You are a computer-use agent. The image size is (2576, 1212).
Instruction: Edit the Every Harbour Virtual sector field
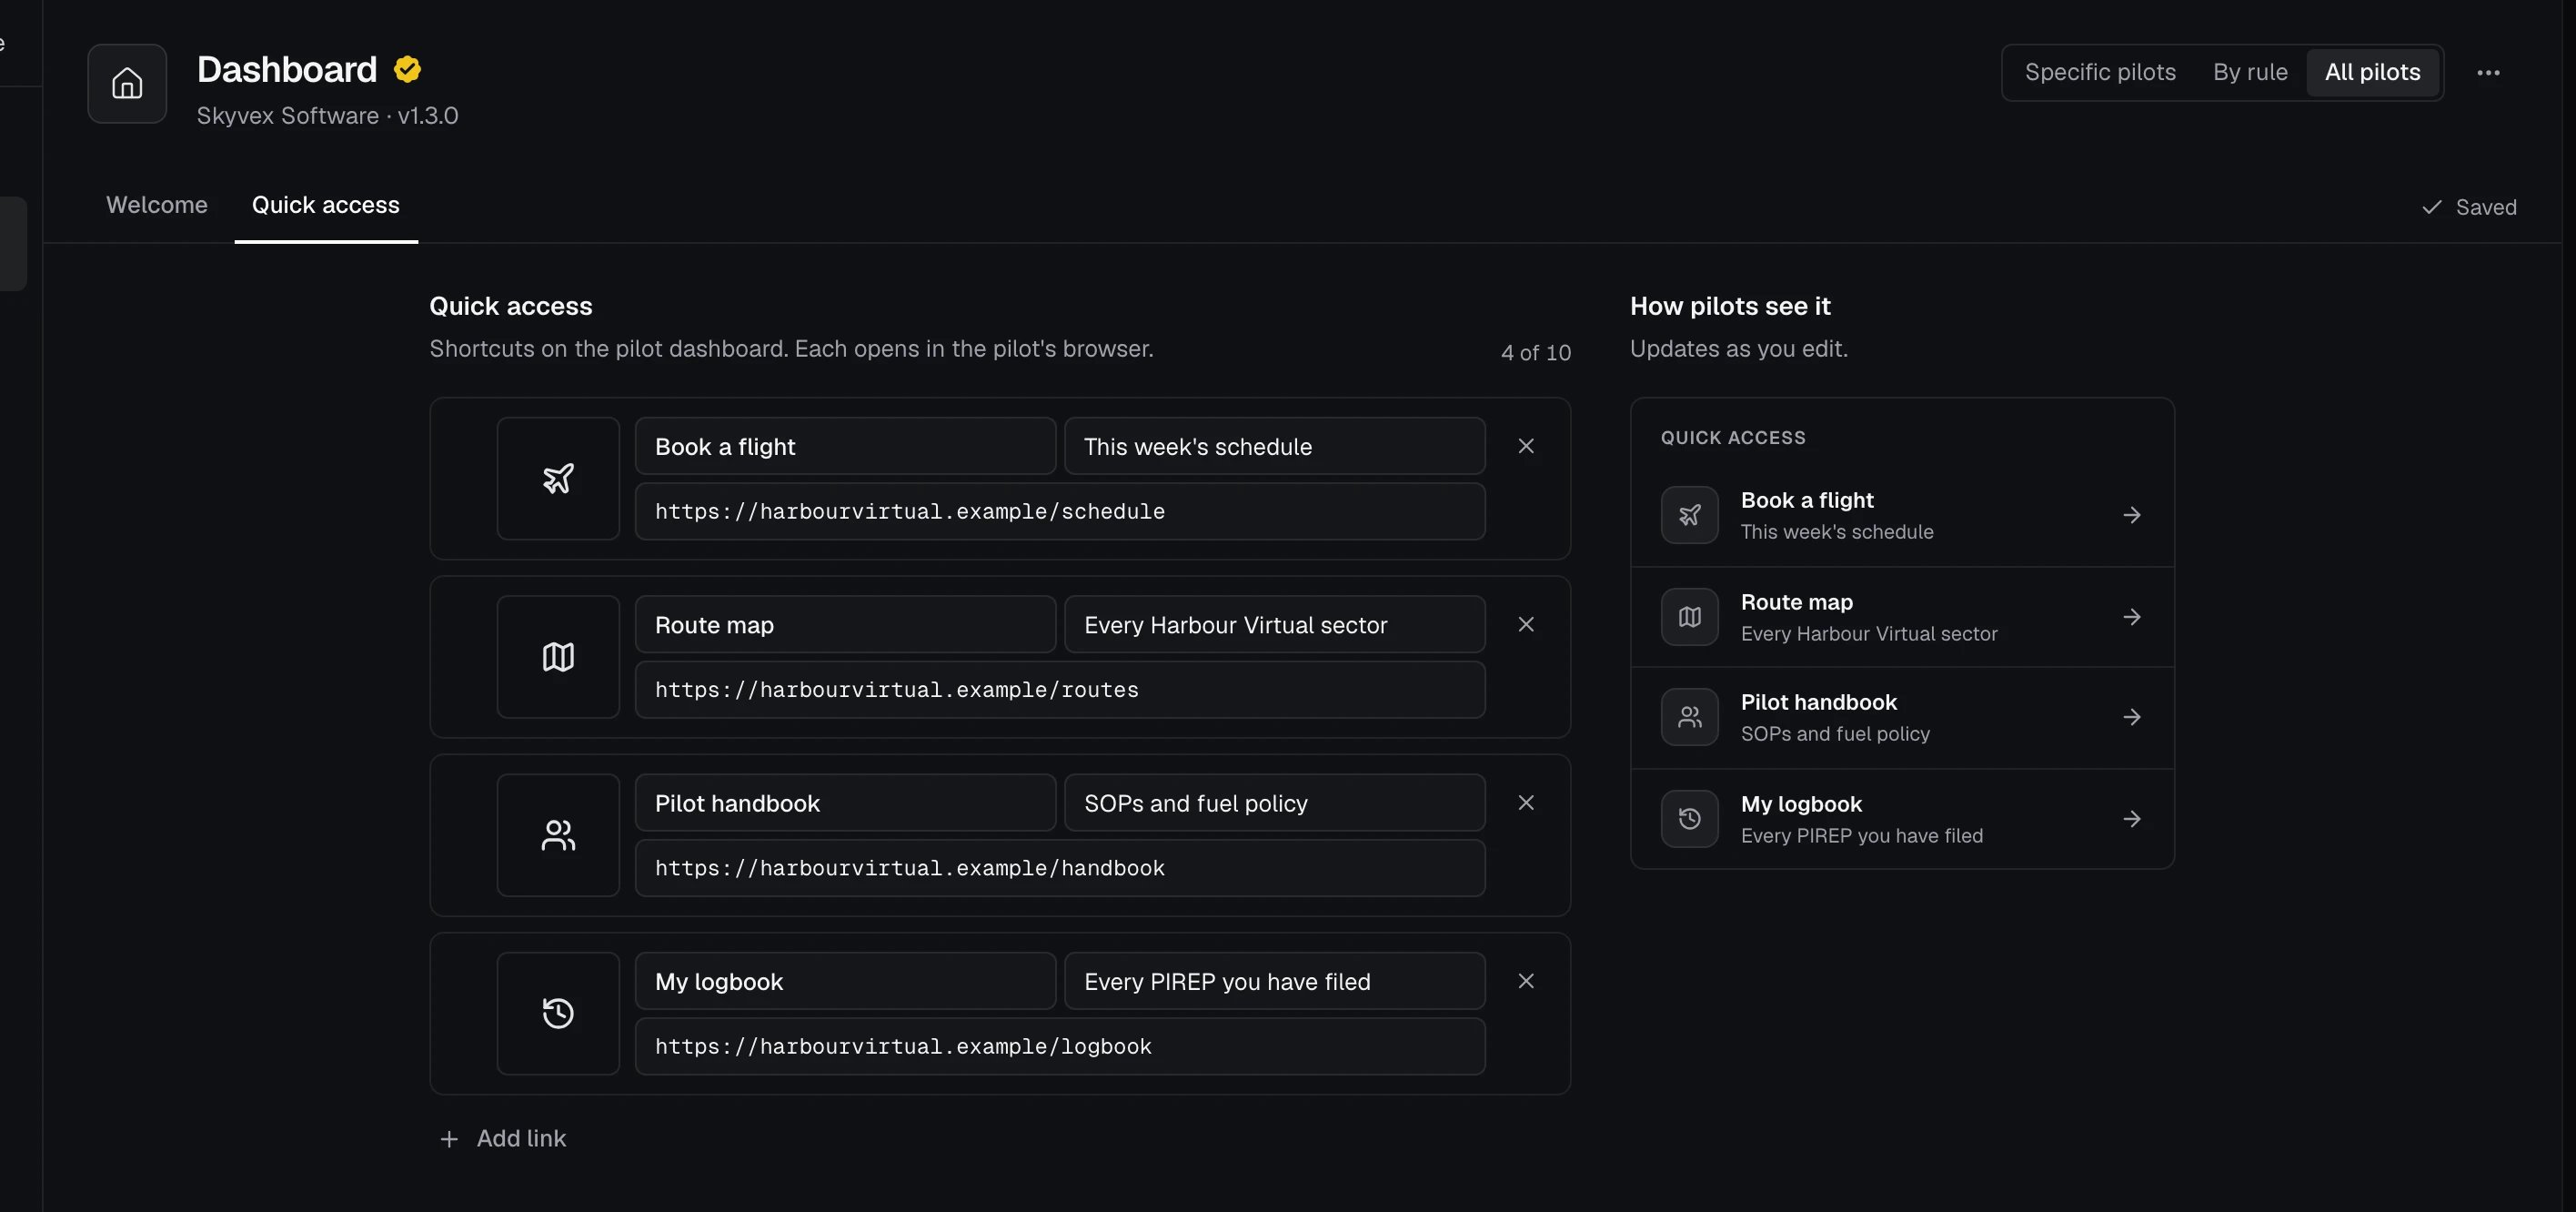(1274, 625)
